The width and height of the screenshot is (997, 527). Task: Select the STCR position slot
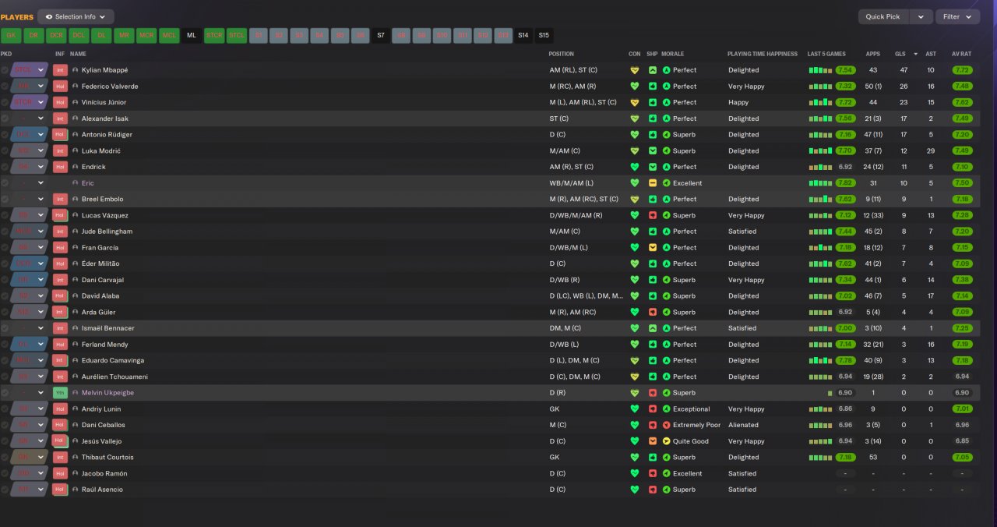coord(214,35)
